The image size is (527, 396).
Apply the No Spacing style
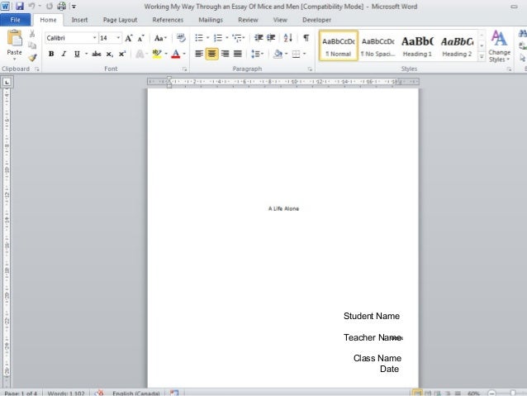[377, 46]
